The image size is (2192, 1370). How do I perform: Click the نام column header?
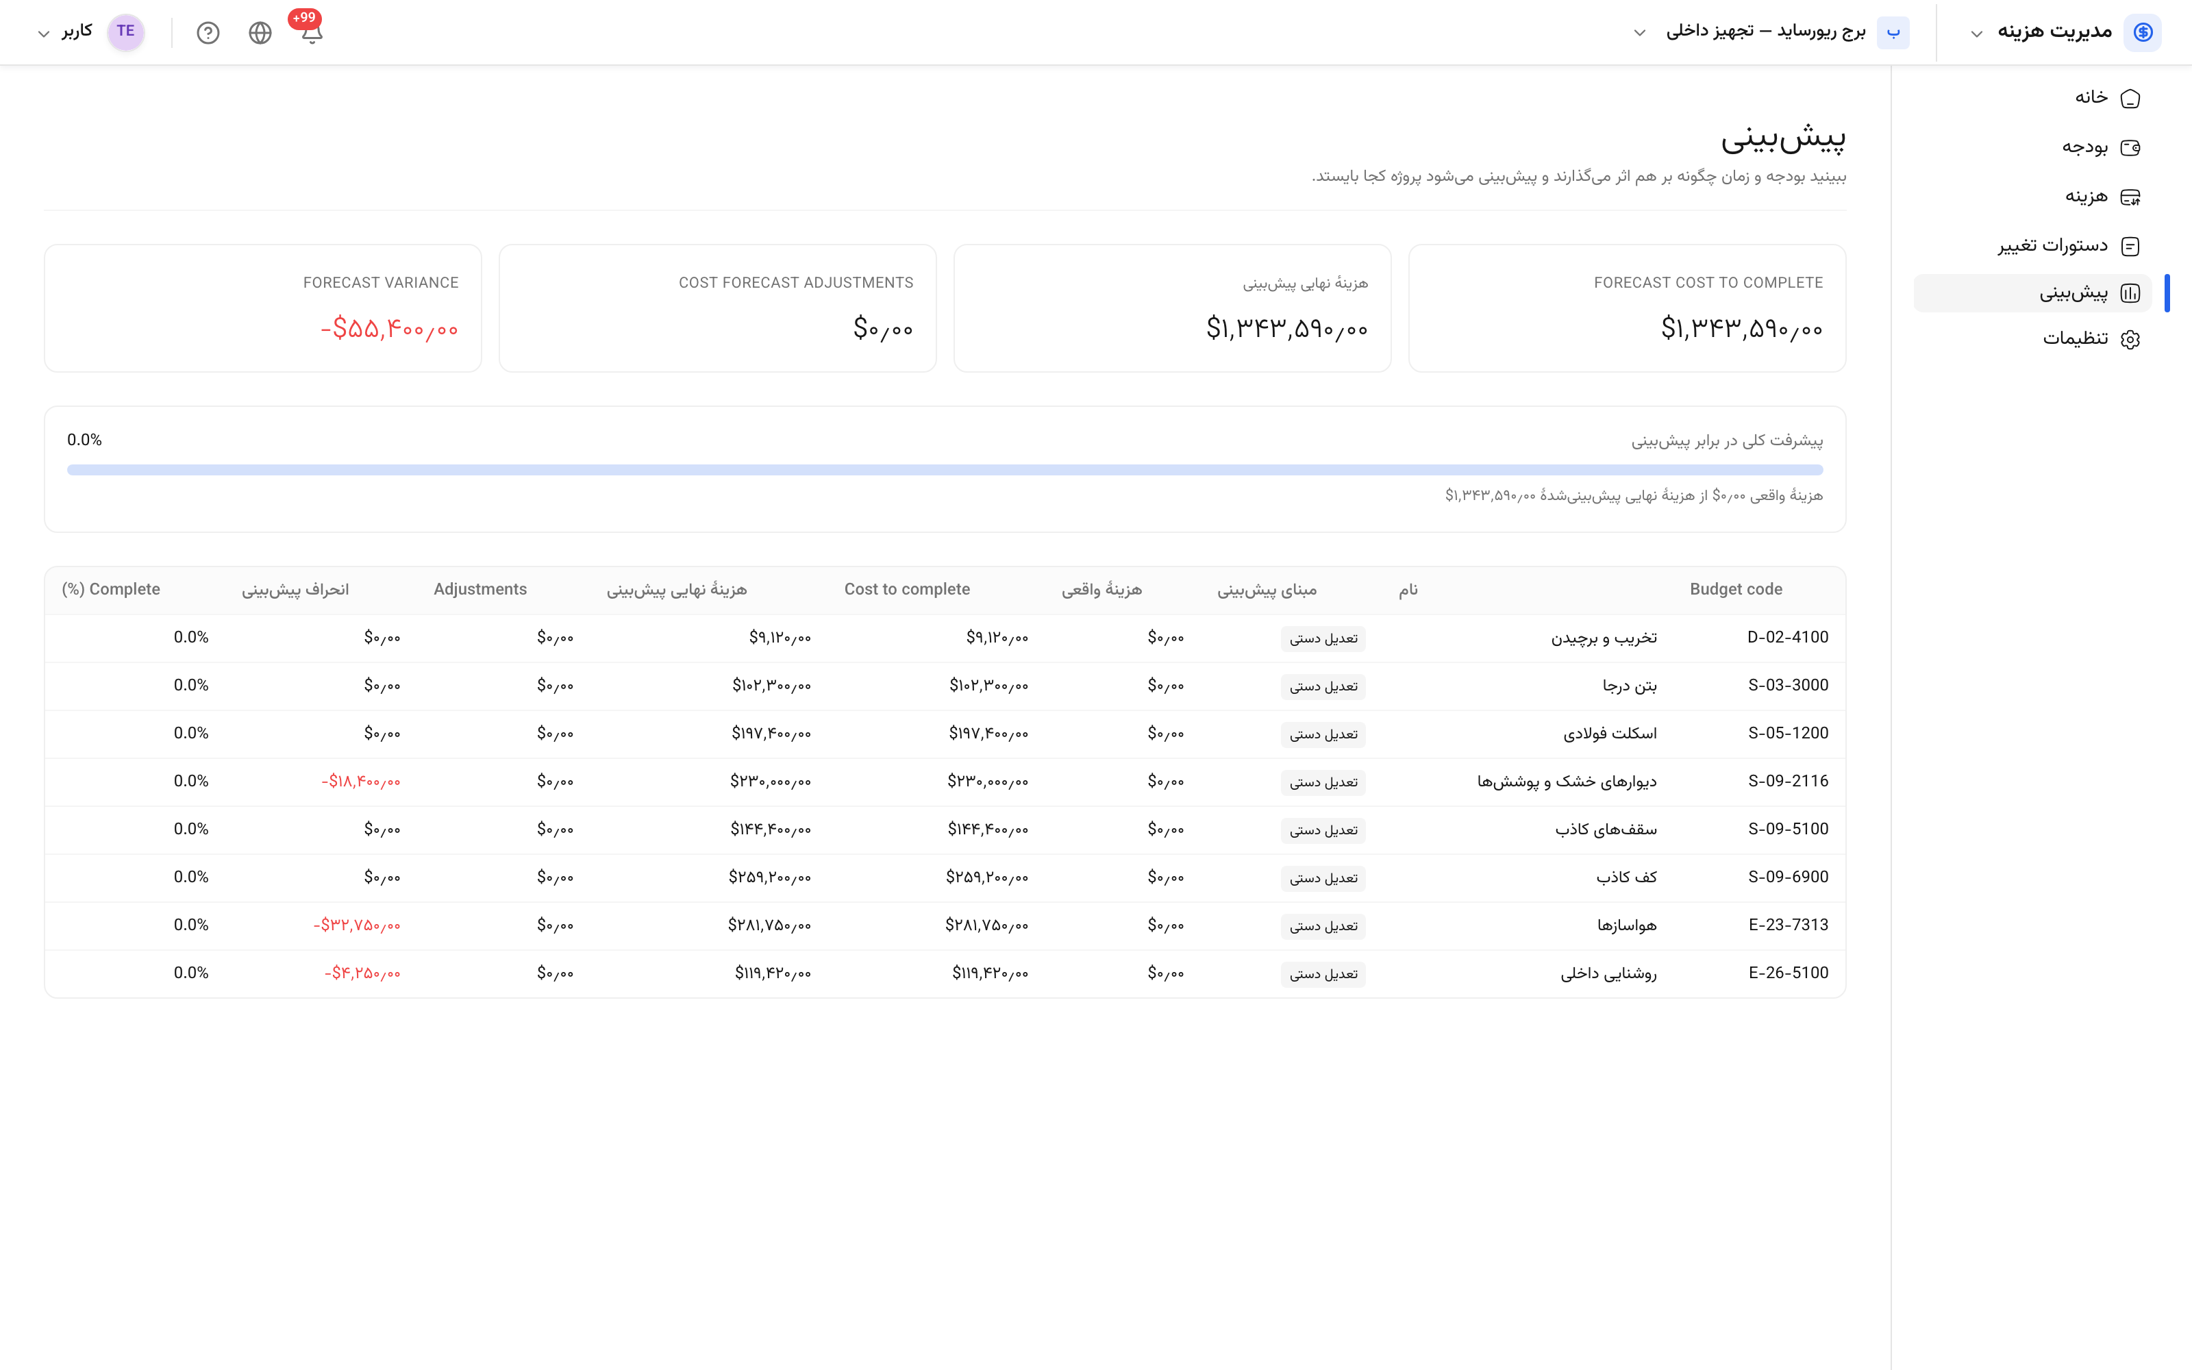[1408, 590]
